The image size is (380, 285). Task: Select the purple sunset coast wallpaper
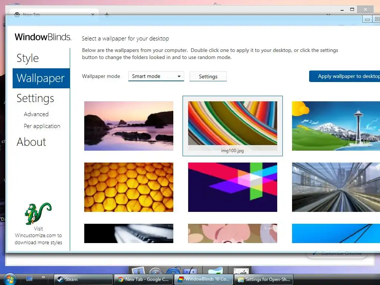pos(129,126)
